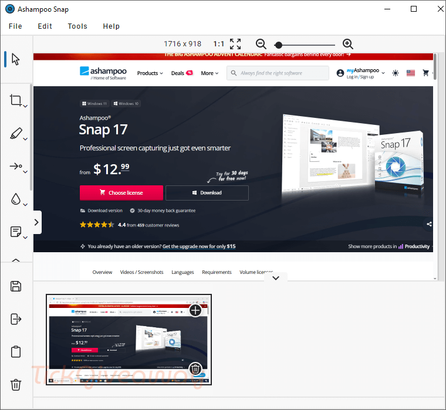This screenshot has height=410, width=446.
Task: Toggle the light/dark theme sun icon
Action: pyautogui.click(x=396, y=73)
